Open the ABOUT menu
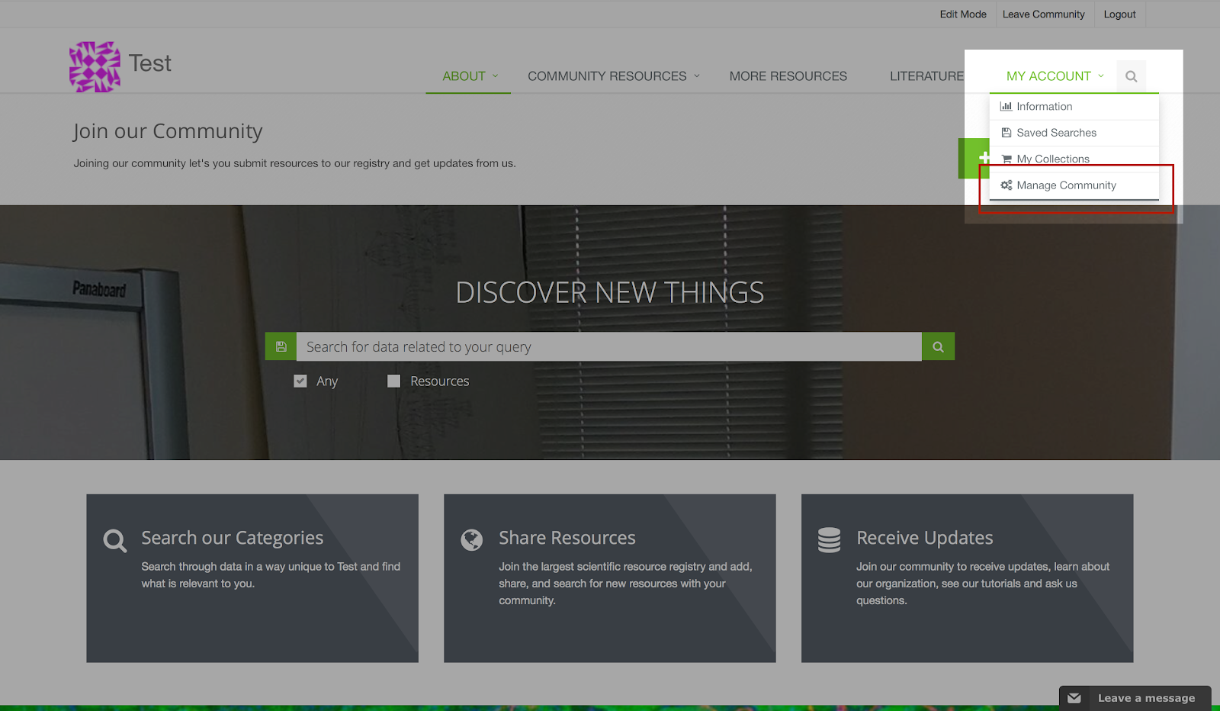The height and width of the screenshot is (711, 1220). click(464, 76)
